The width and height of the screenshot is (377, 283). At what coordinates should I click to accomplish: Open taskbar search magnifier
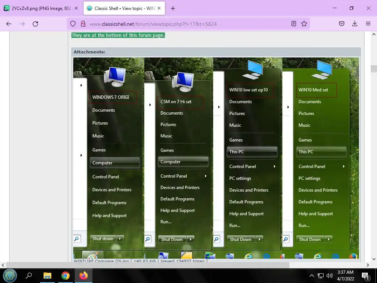[x=29, y=276]
